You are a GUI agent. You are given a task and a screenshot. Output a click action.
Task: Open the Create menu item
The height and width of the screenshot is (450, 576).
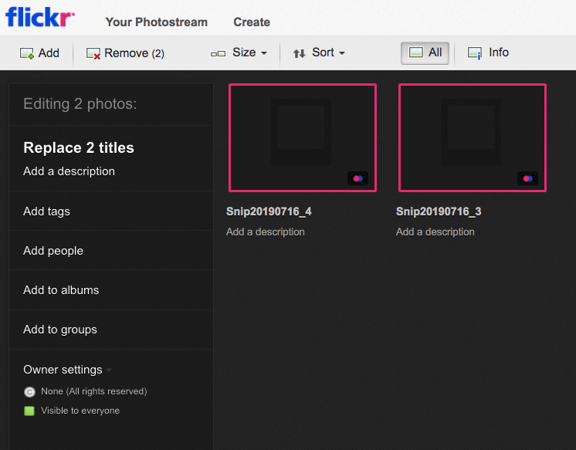pos(252,22)
